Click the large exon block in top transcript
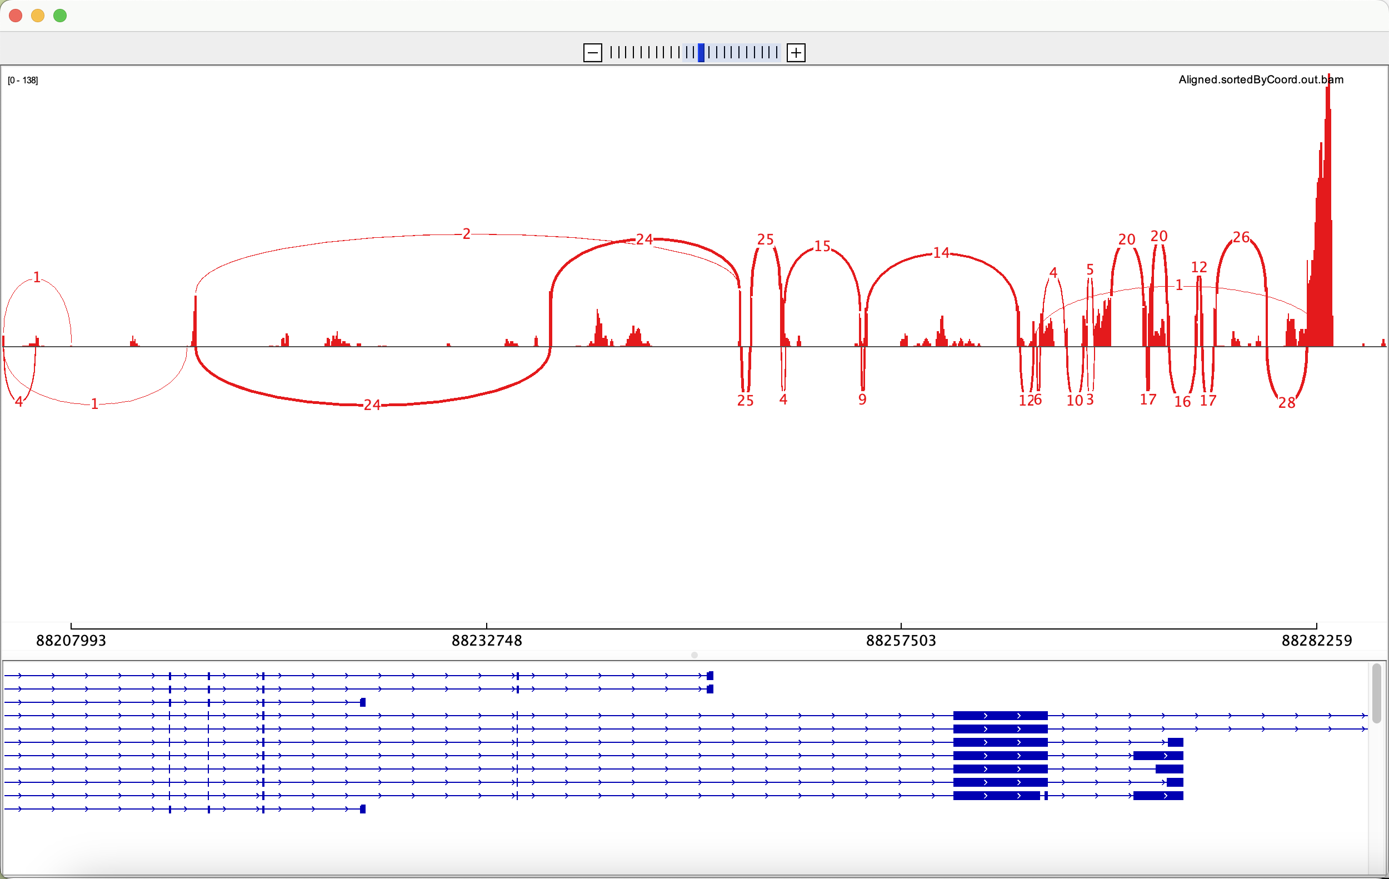 [x=1000, y=715]
